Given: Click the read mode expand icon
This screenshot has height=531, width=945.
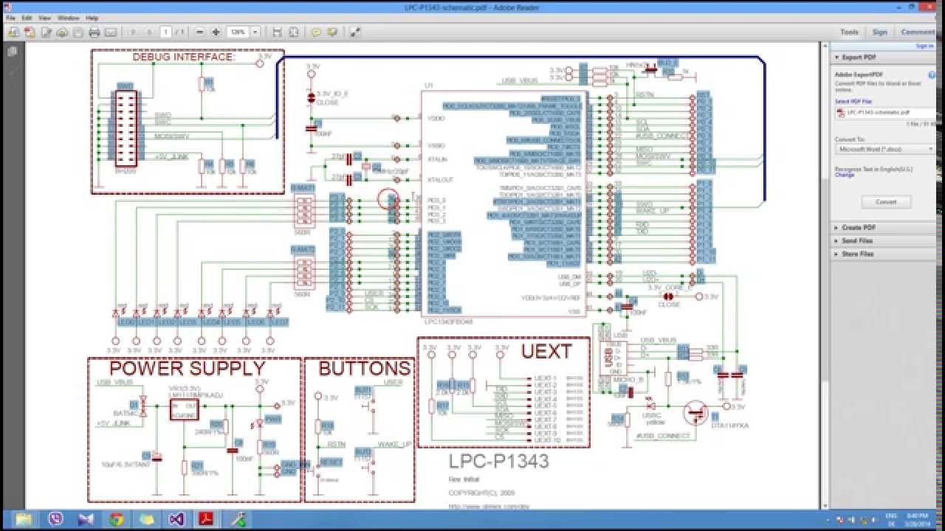Looking at the screenshot, I should 355,32.
